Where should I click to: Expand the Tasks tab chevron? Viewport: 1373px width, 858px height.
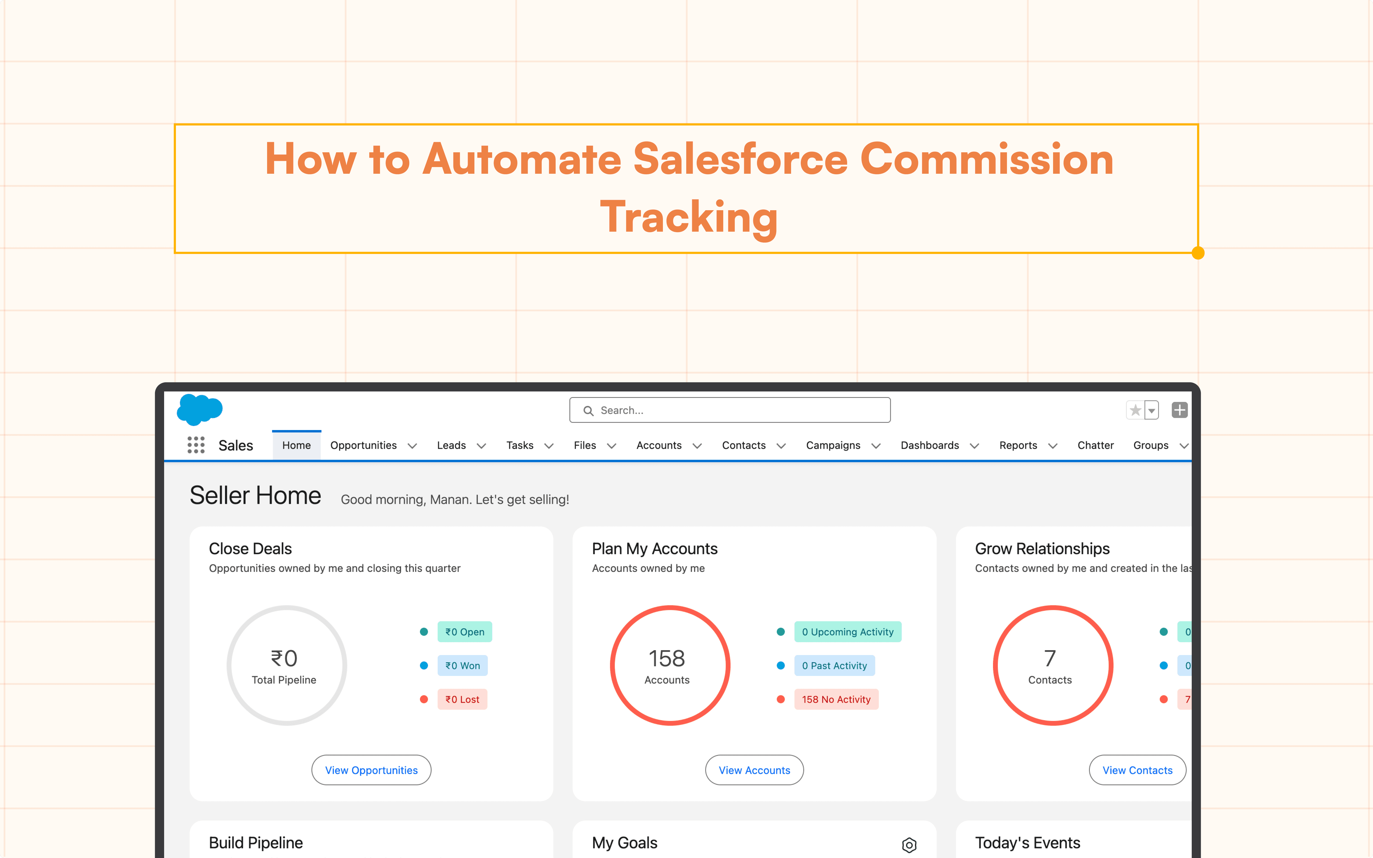coord(549,446)
